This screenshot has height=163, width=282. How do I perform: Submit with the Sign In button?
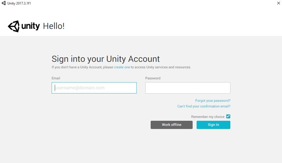pos(213,125)
